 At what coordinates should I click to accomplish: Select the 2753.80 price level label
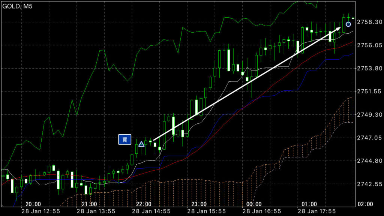370,68
